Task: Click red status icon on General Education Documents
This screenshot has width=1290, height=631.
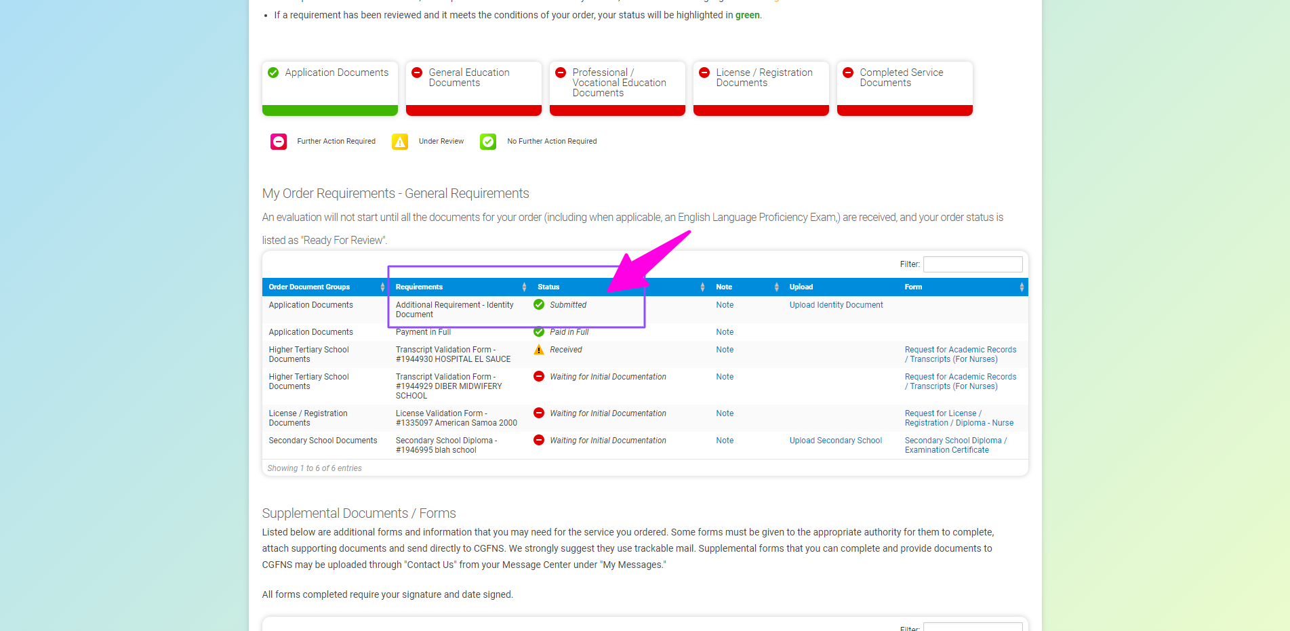Action: 417,73
